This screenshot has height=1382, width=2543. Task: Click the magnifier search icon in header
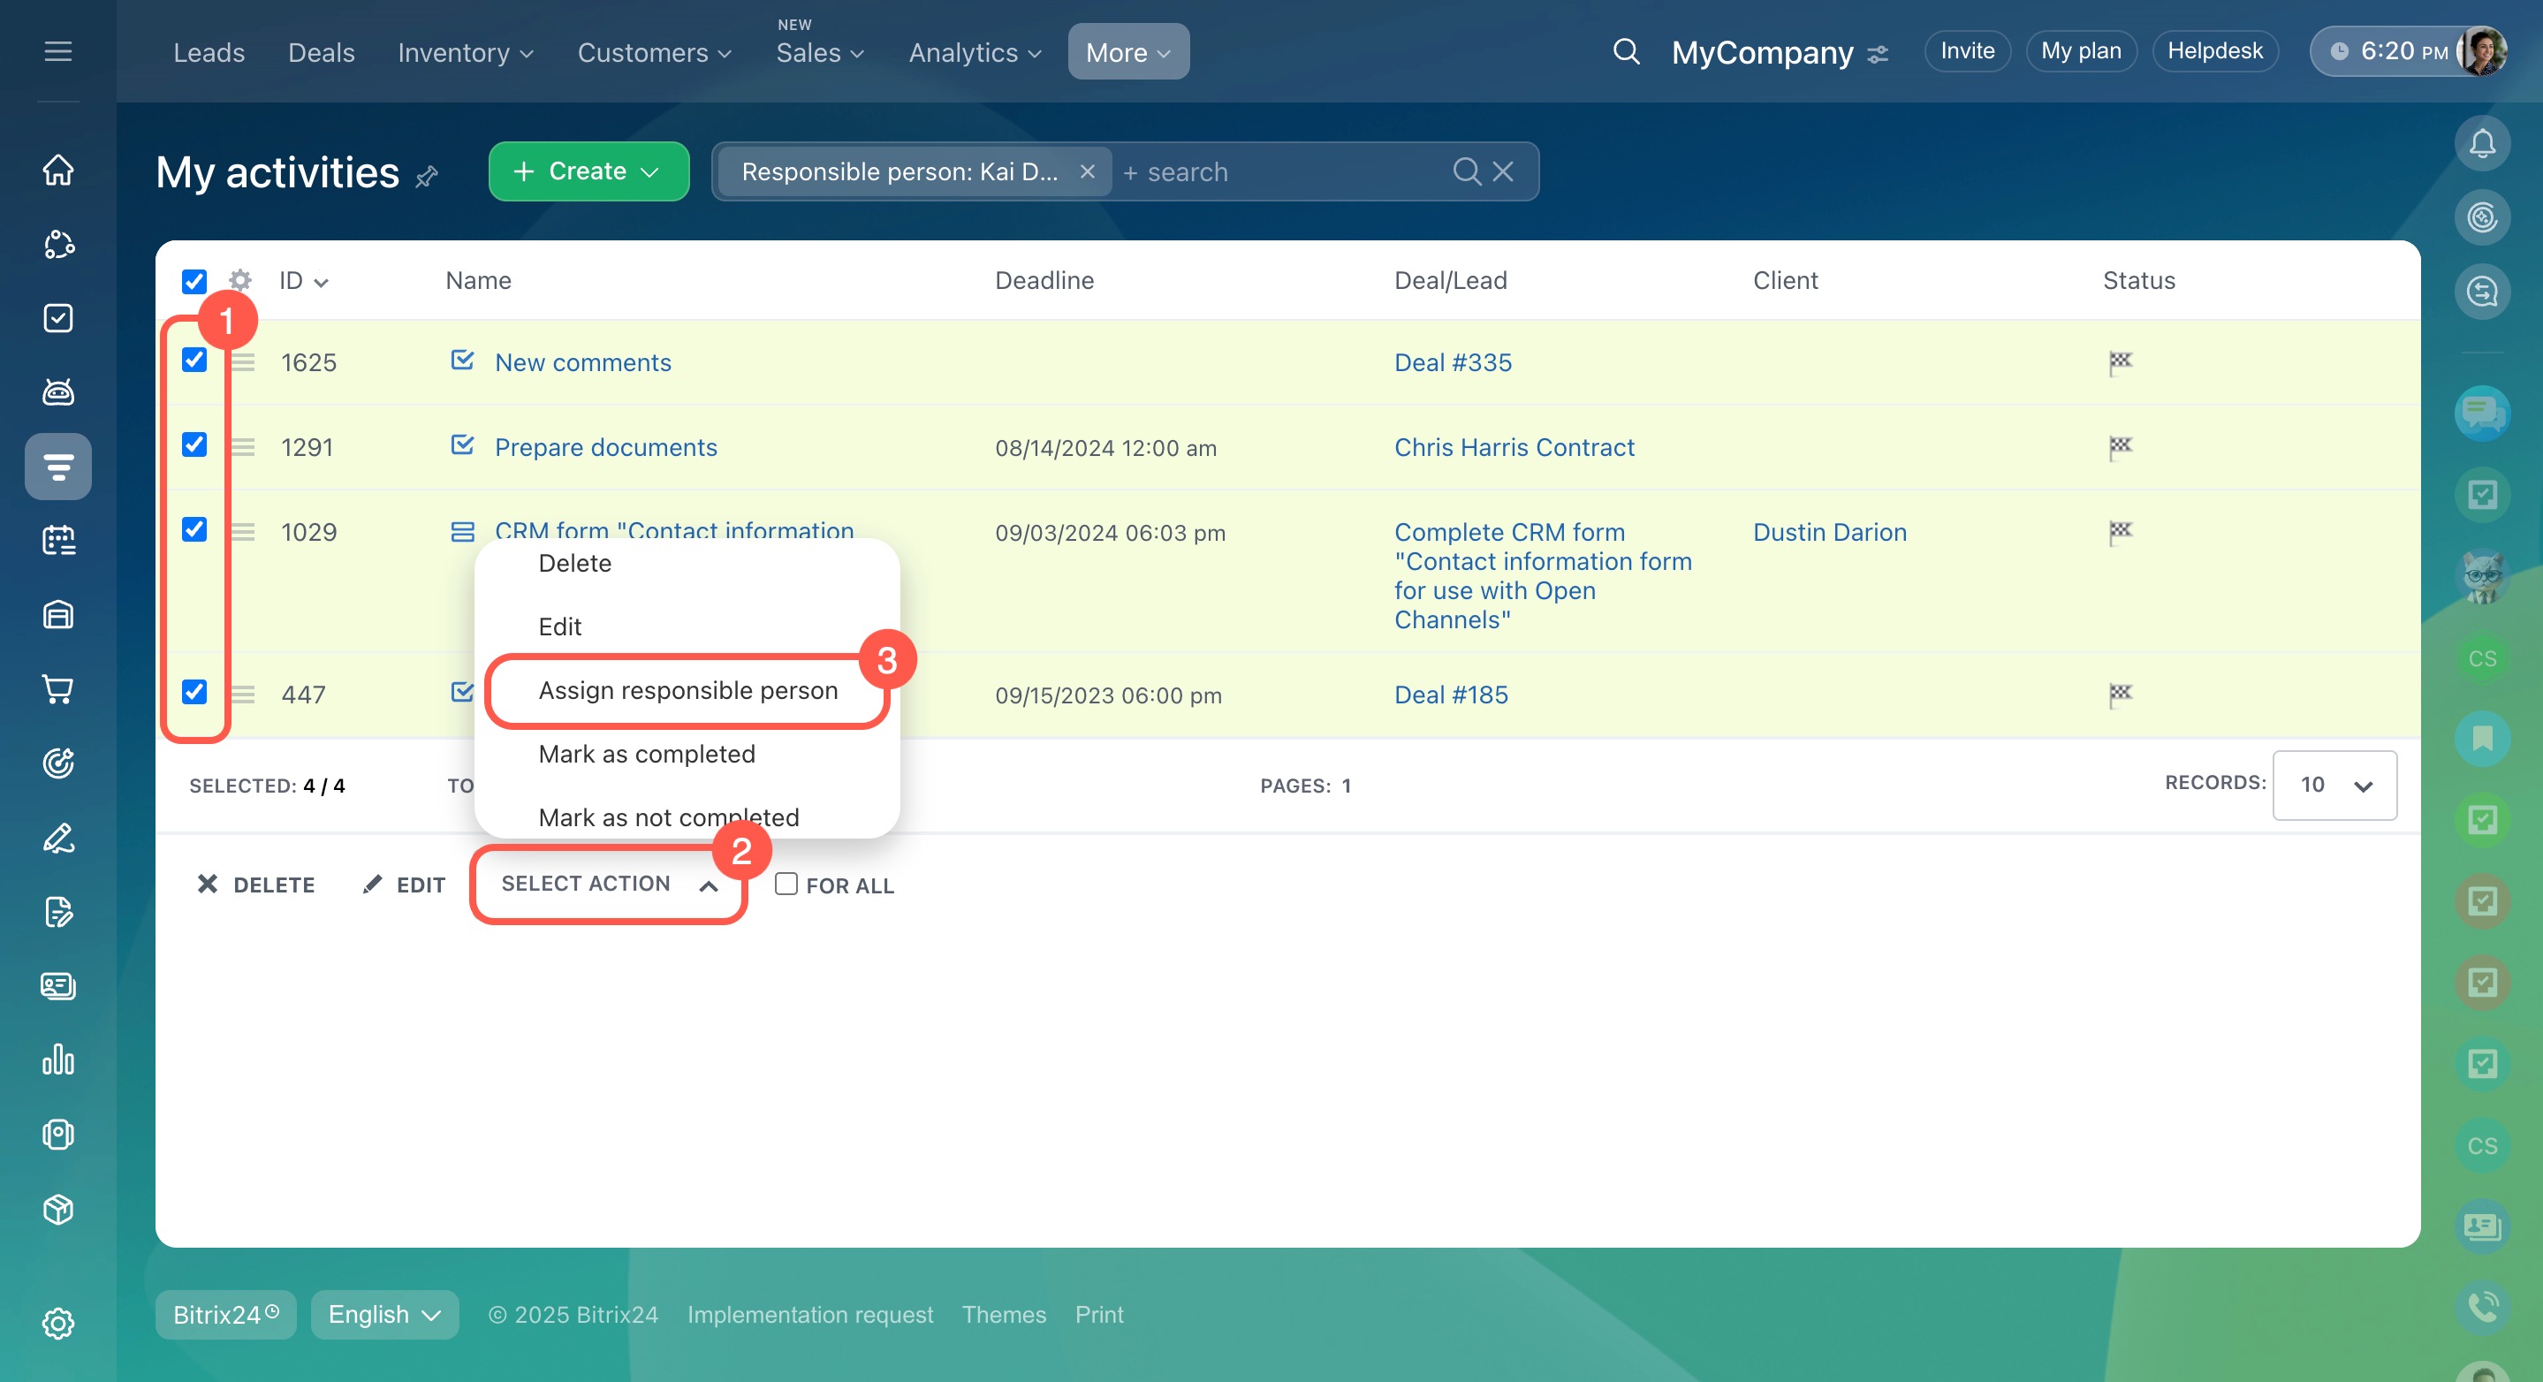(1626, 51)
